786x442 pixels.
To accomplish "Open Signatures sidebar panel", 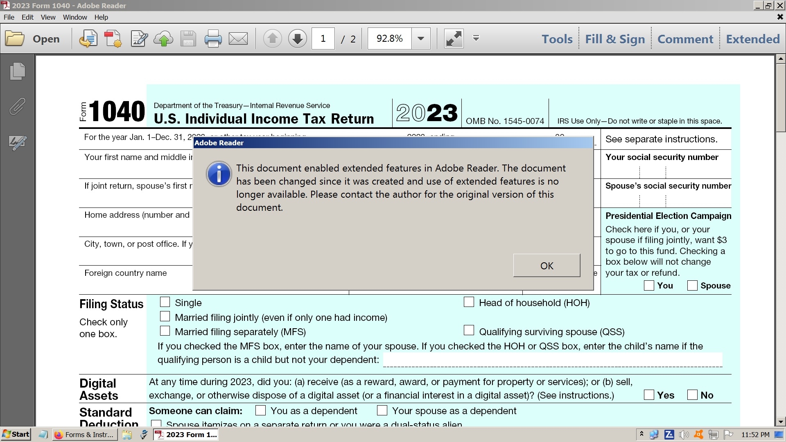I will 17,143.
